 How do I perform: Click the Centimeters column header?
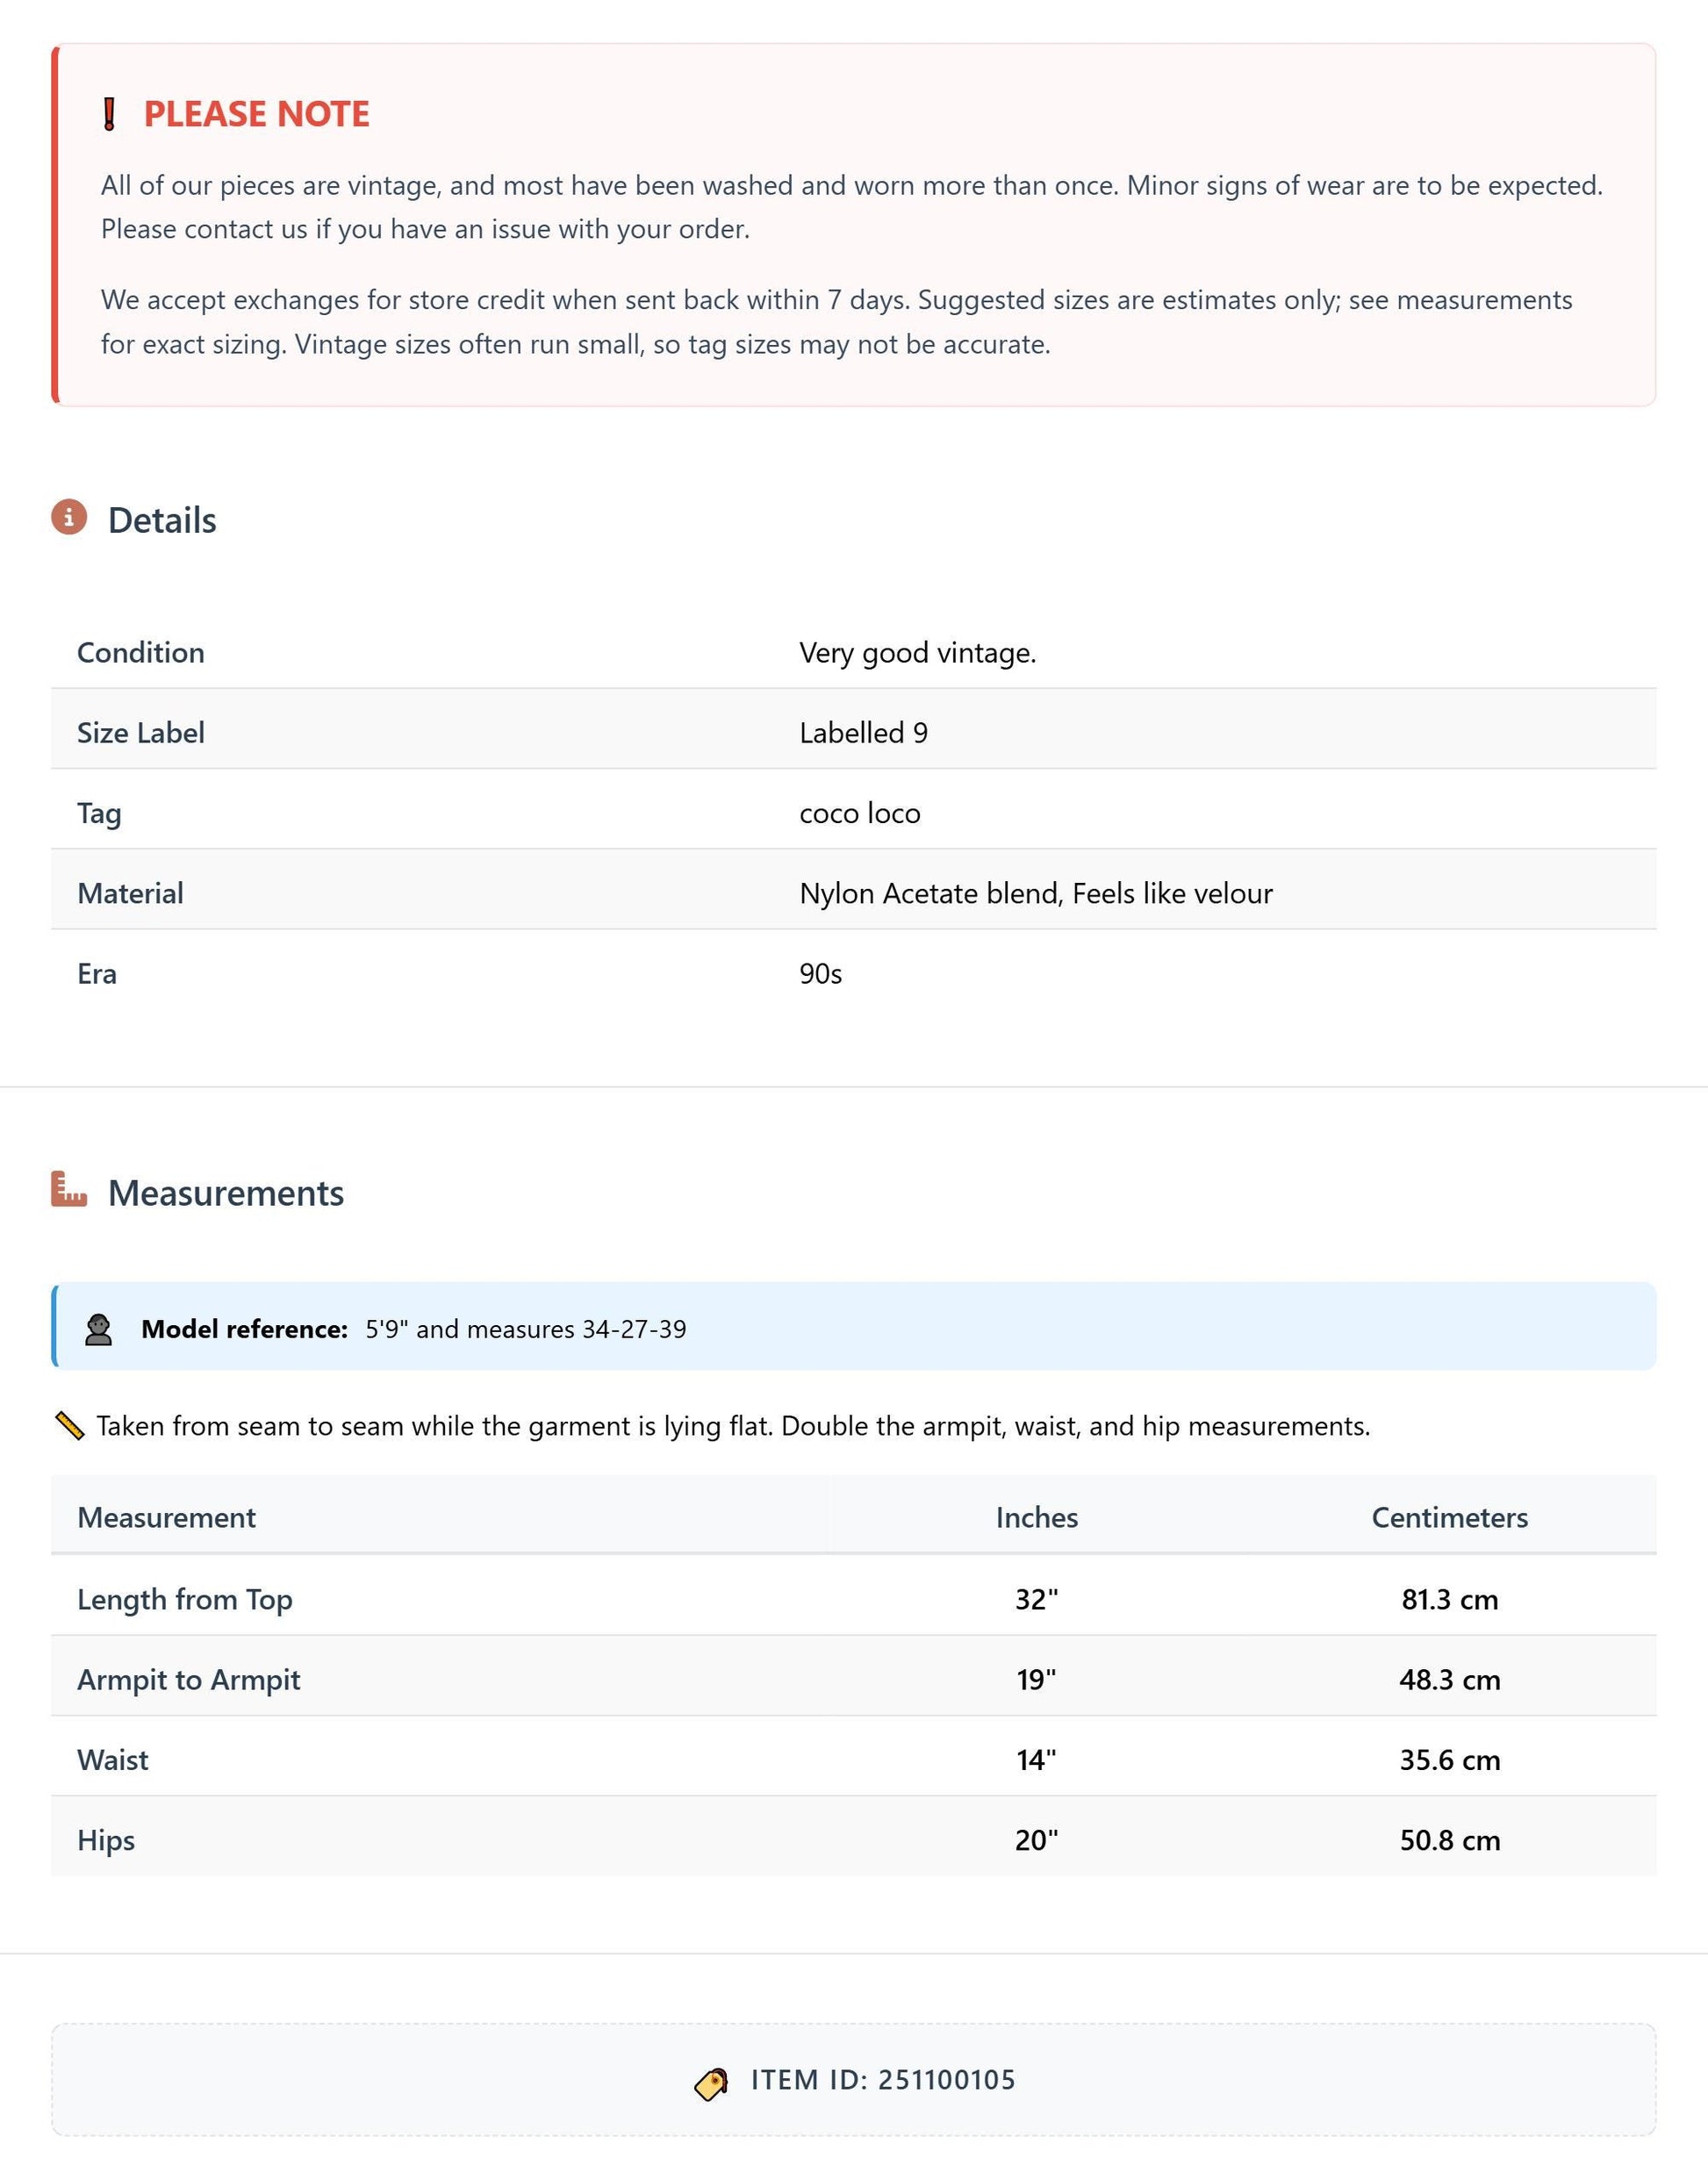click(x=1450, y=1517)
